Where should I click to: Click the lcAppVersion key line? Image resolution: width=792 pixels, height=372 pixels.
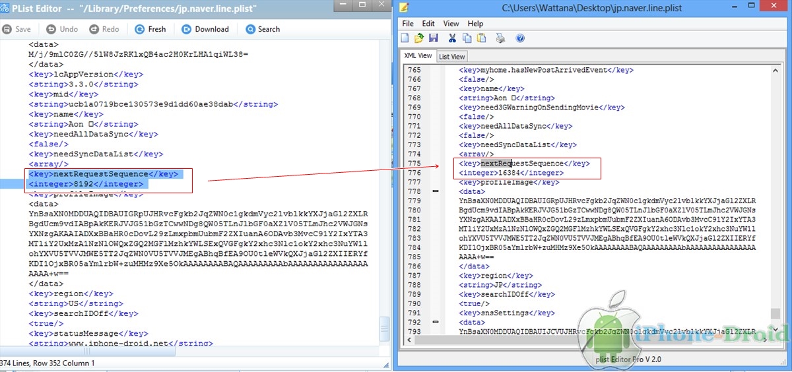coord(86,75)
